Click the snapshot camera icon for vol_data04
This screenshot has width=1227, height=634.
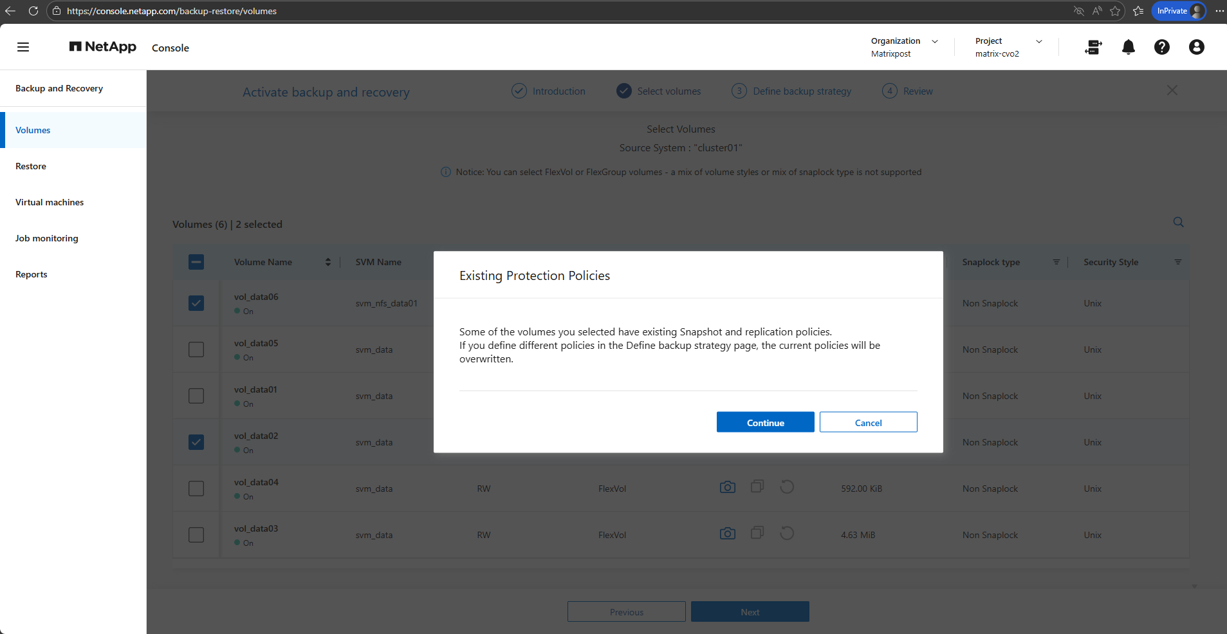727,487
